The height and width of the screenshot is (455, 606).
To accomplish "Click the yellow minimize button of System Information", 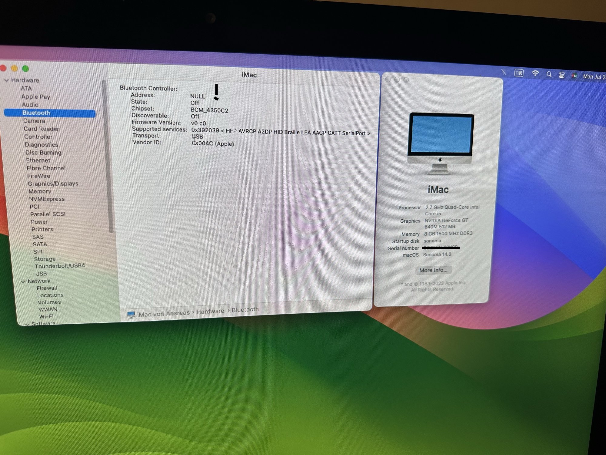I will 14,69.
